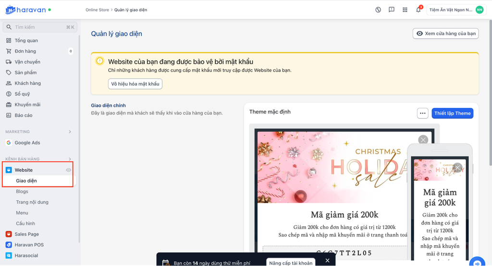Open Google Ads from sidebar
Screen dimensions: 492x266
pyautogui.click(x=27, y=142)
